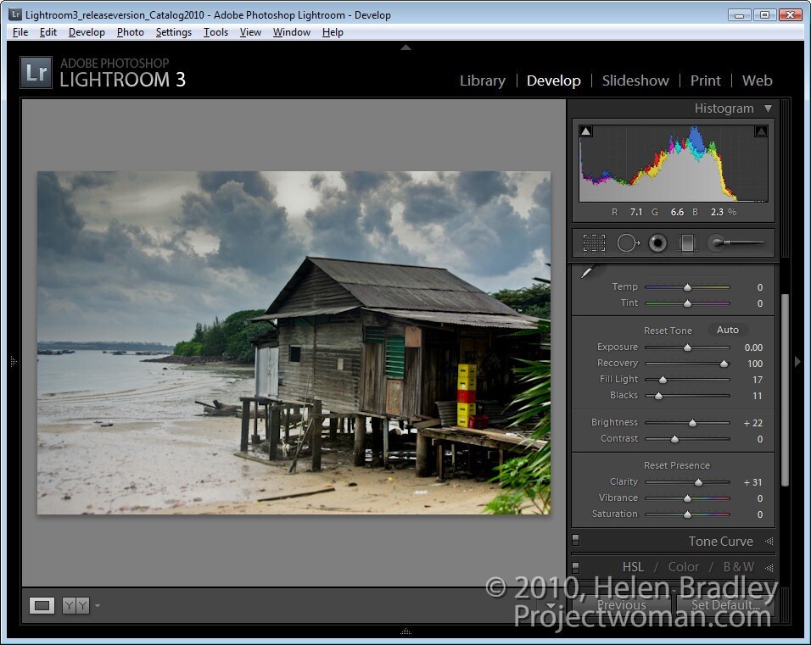Select the HSL tab label
This screenshot has height=645, width=811.
coord(633,567)
